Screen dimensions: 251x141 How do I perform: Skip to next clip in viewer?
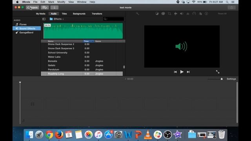(188, 72)
